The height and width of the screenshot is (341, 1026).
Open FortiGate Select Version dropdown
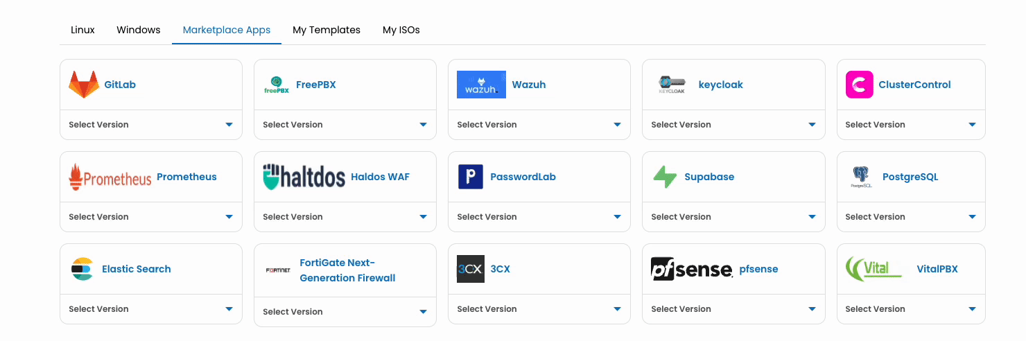[x=345, y=312]
